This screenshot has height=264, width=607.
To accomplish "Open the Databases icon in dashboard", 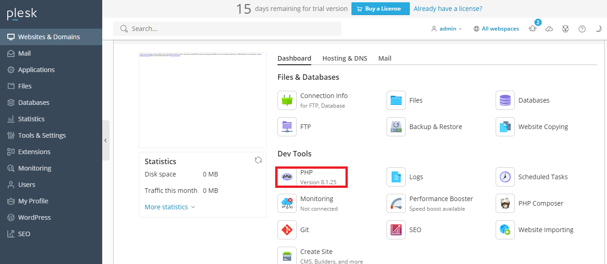I will click(x=505, y=100).
